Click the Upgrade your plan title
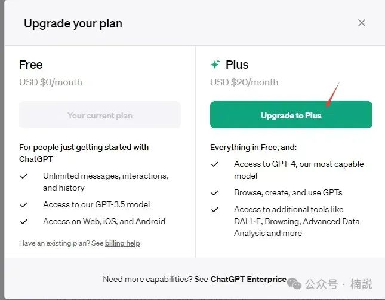385x300 pixels. click(x=73, y=24)
